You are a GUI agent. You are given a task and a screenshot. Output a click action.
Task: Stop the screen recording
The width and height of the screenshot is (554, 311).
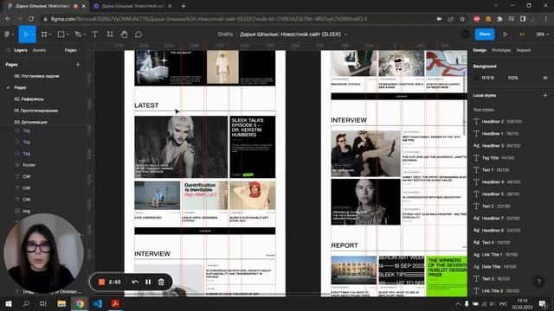click(x=101, y=282)
